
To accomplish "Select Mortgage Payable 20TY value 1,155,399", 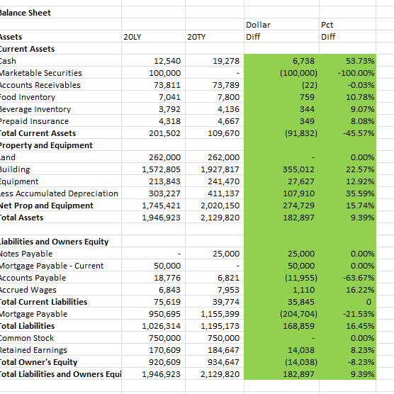I will click(x=215, y=314).
